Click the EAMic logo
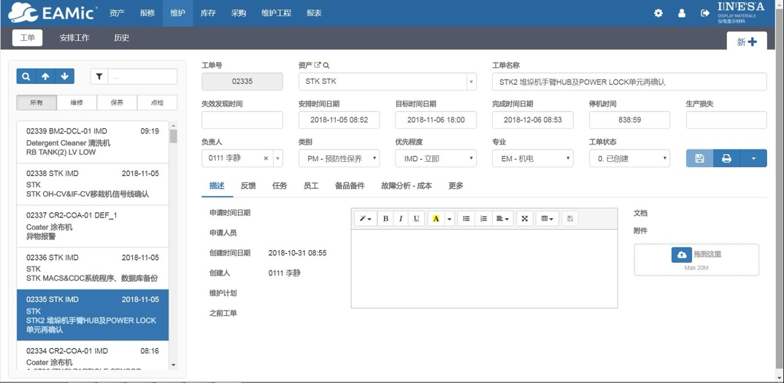This screenshot has height=383, width=784. (x=53, y=13)
